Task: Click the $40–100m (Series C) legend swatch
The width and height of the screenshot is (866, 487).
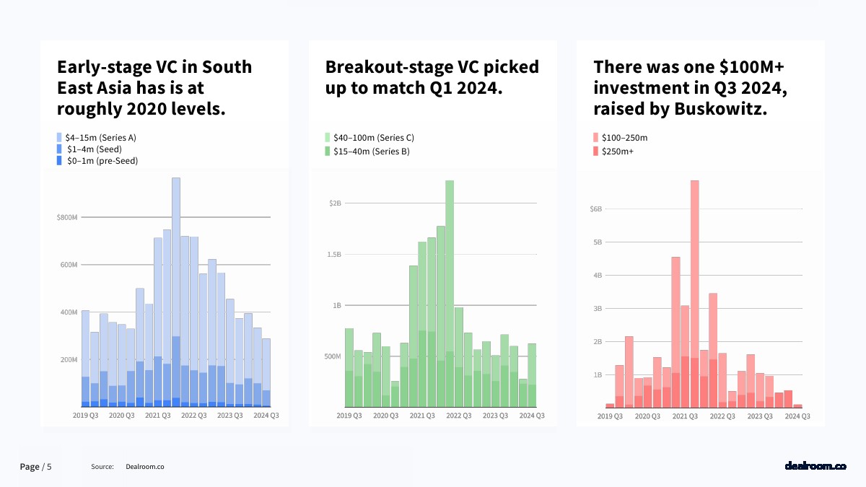Action: tap(328, 137)
